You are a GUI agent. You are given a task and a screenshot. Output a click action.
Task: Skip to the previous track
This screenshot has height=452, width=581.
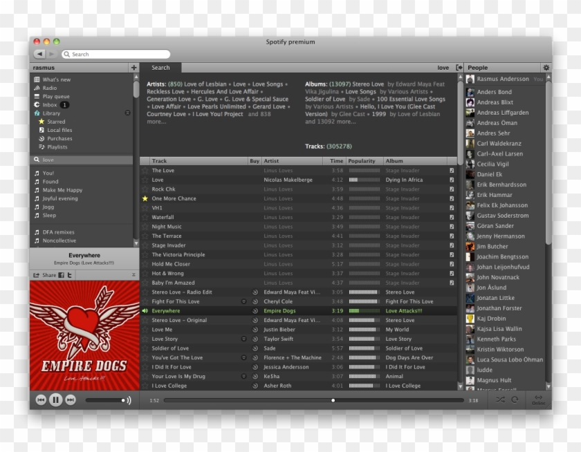coord(41,399)
